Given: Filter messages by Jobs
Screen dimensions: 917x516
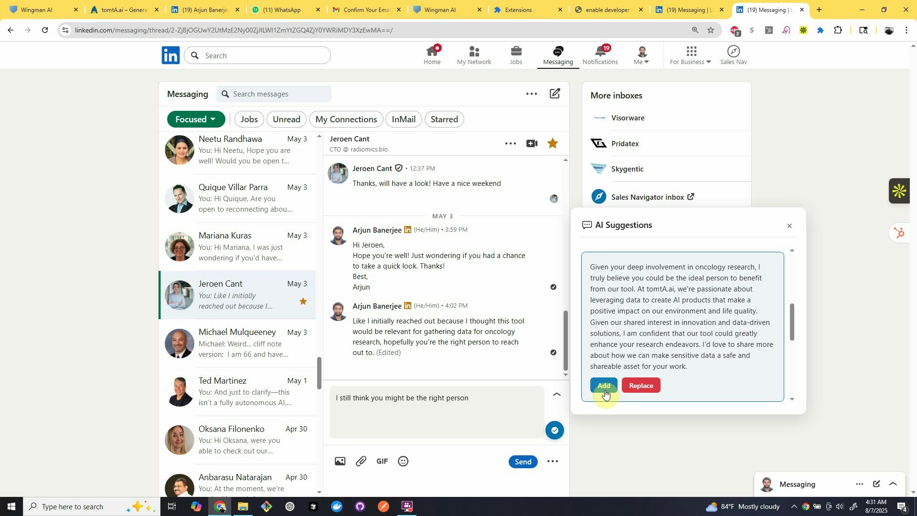Looking at the screenshot, I should [x=249, y=119].
